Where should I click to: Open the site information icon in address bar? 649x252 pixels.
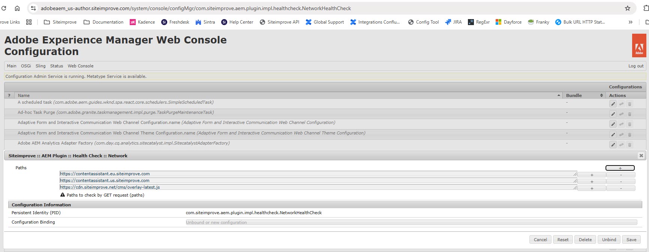click(x=33, y=8)
